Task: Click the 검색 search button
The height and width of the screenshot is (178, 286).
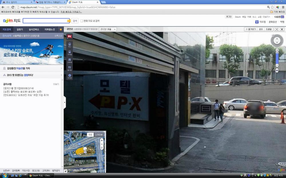Action: point(75,21)
